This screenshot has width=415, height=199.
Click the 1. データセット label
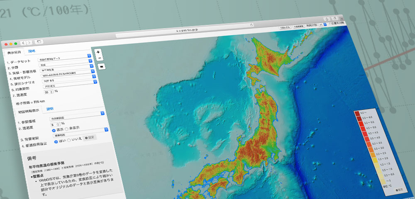pos(19,62)
